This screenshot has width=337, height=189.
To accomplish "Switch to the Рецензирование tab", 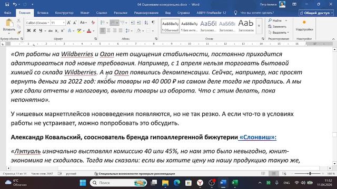I will click(146, 13).
